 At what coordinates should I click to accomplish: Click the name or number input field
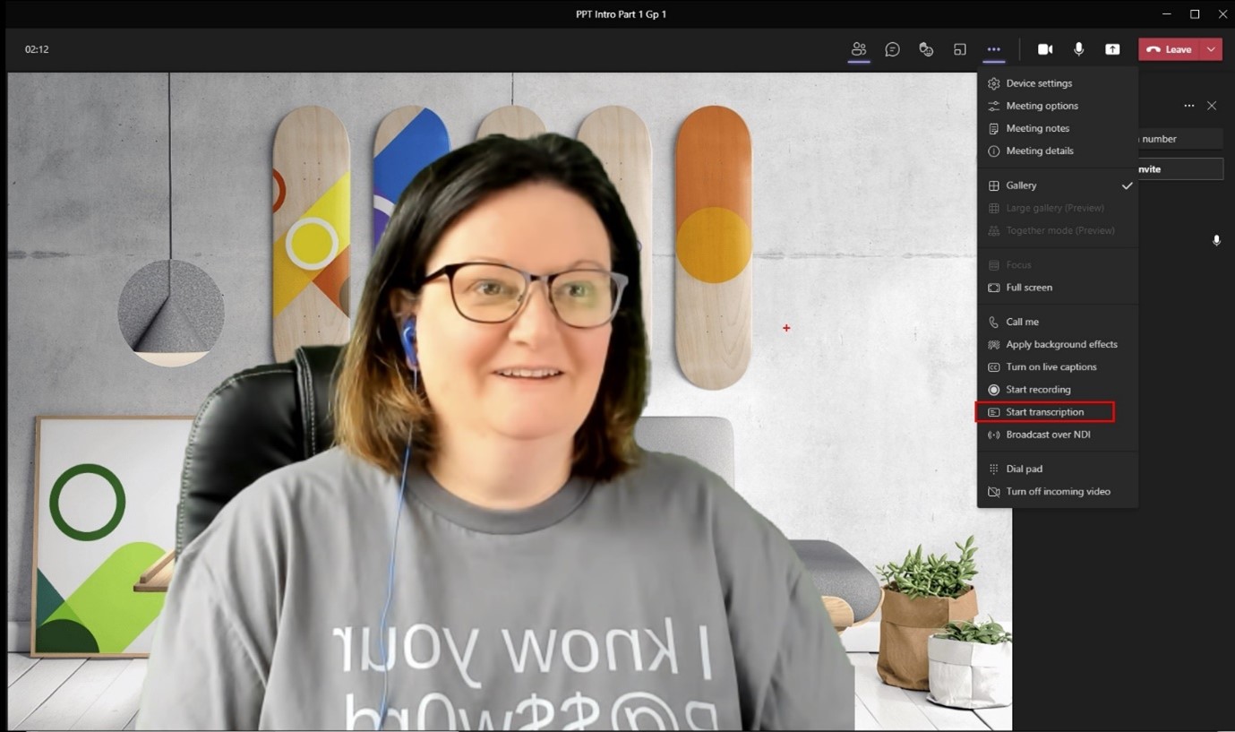point(1180,139)
